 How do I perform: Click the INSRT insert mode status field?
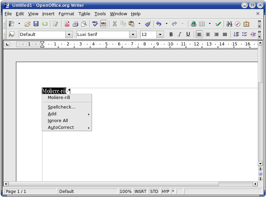pyautogui.click(x=140, y=191)
